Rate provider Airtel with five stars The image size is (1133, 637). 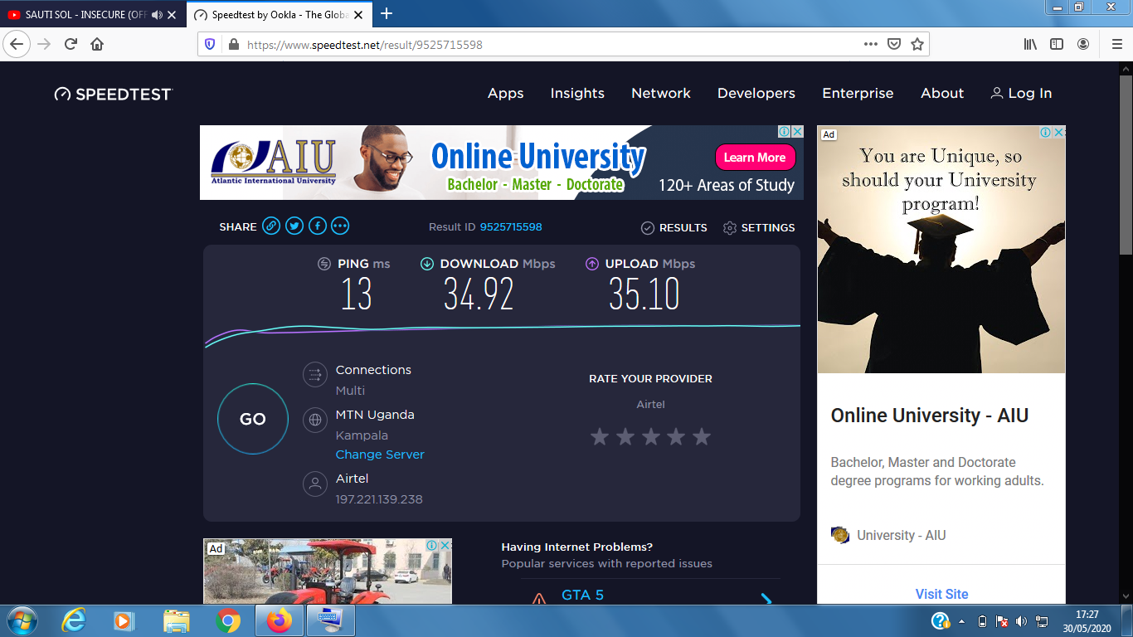(x=702, y=436)
